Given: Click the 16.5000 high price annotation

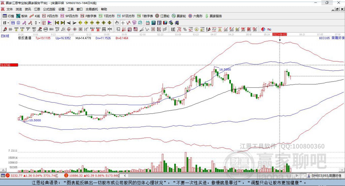Looking at the screenshot, I should point(225,69).
